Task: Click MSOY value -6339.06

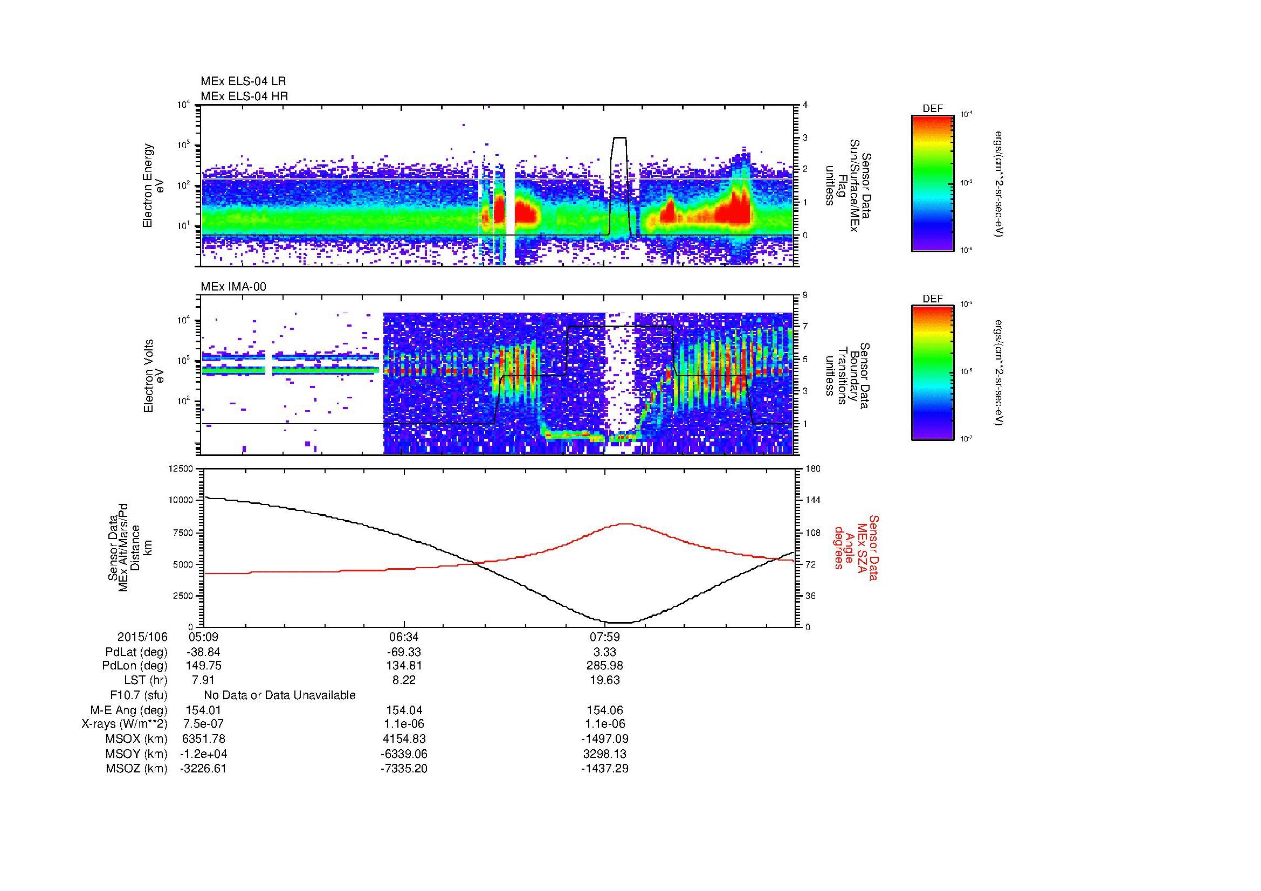Action: 404,754
